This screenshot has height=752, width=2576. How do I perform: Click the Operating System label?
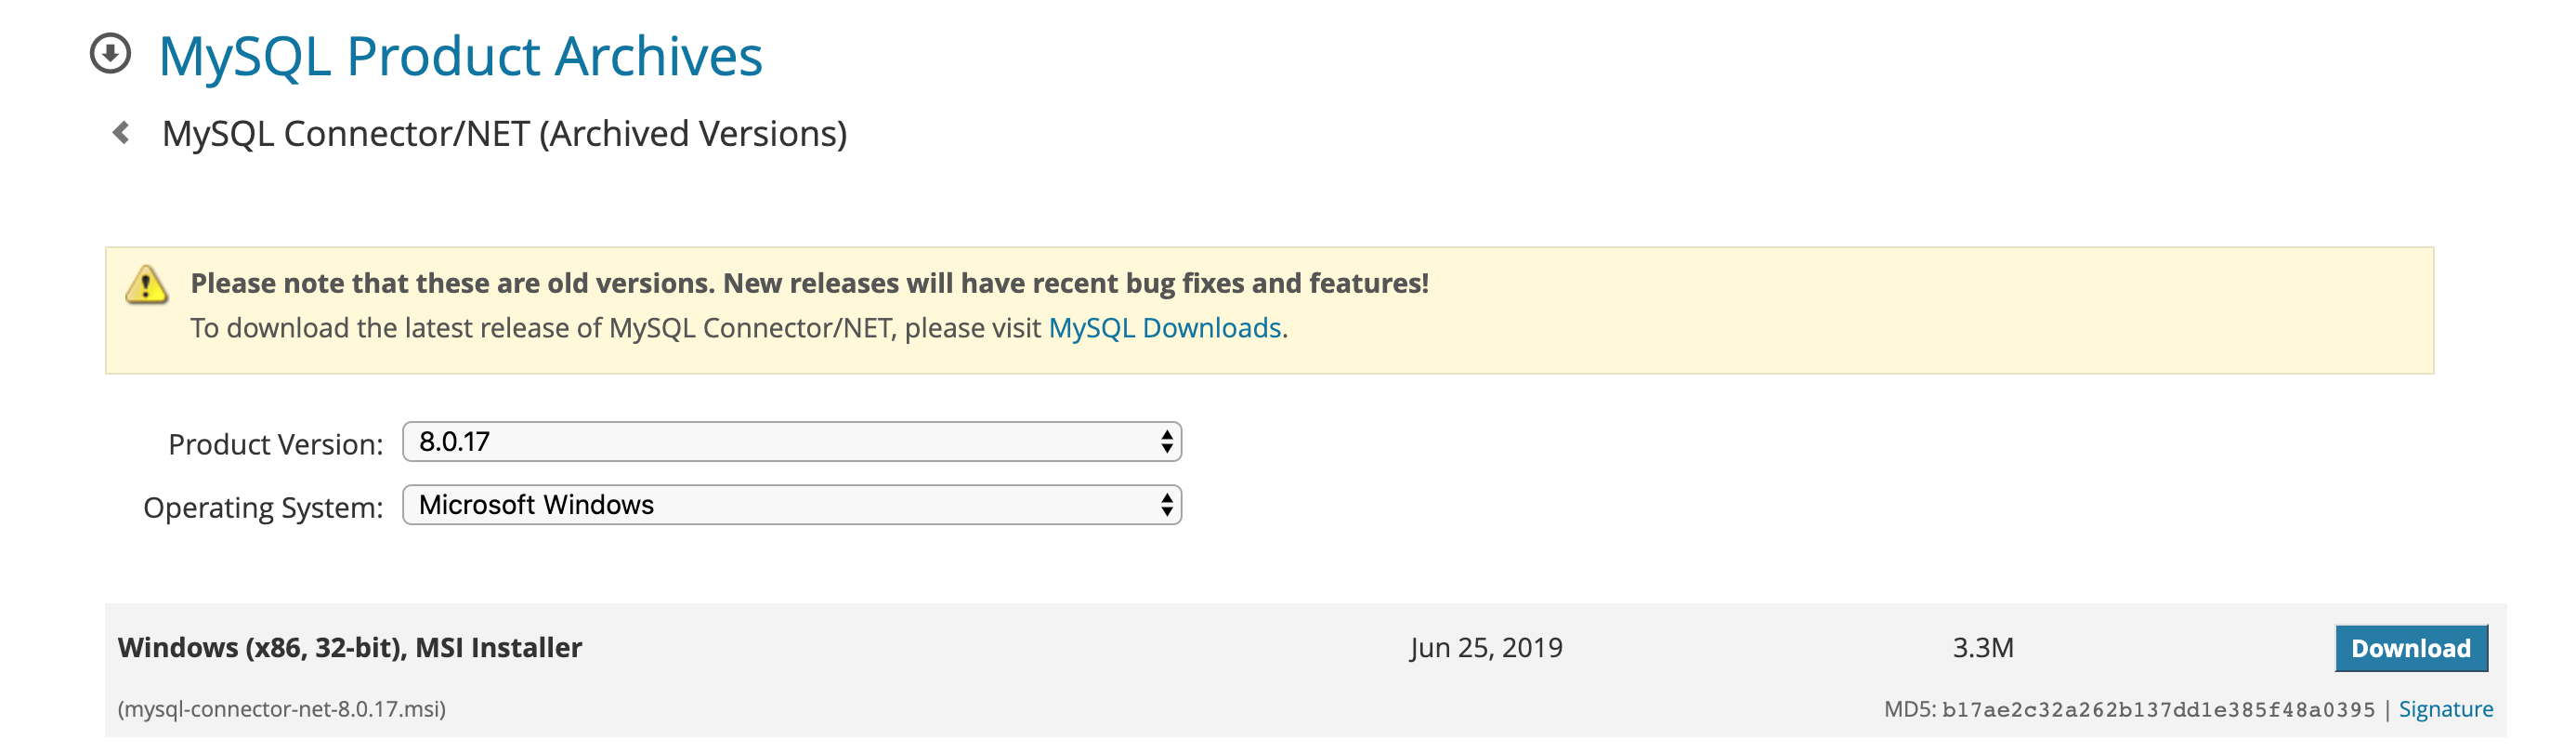tap(263, 508)
